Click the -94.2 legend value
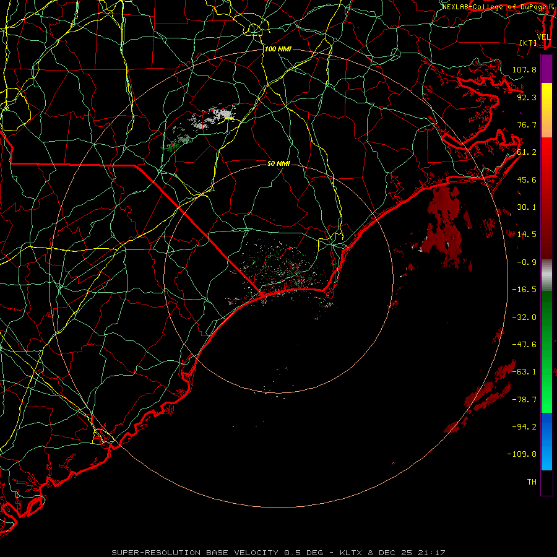The width and height of the screenshot is (557, 557). point(524,427)
